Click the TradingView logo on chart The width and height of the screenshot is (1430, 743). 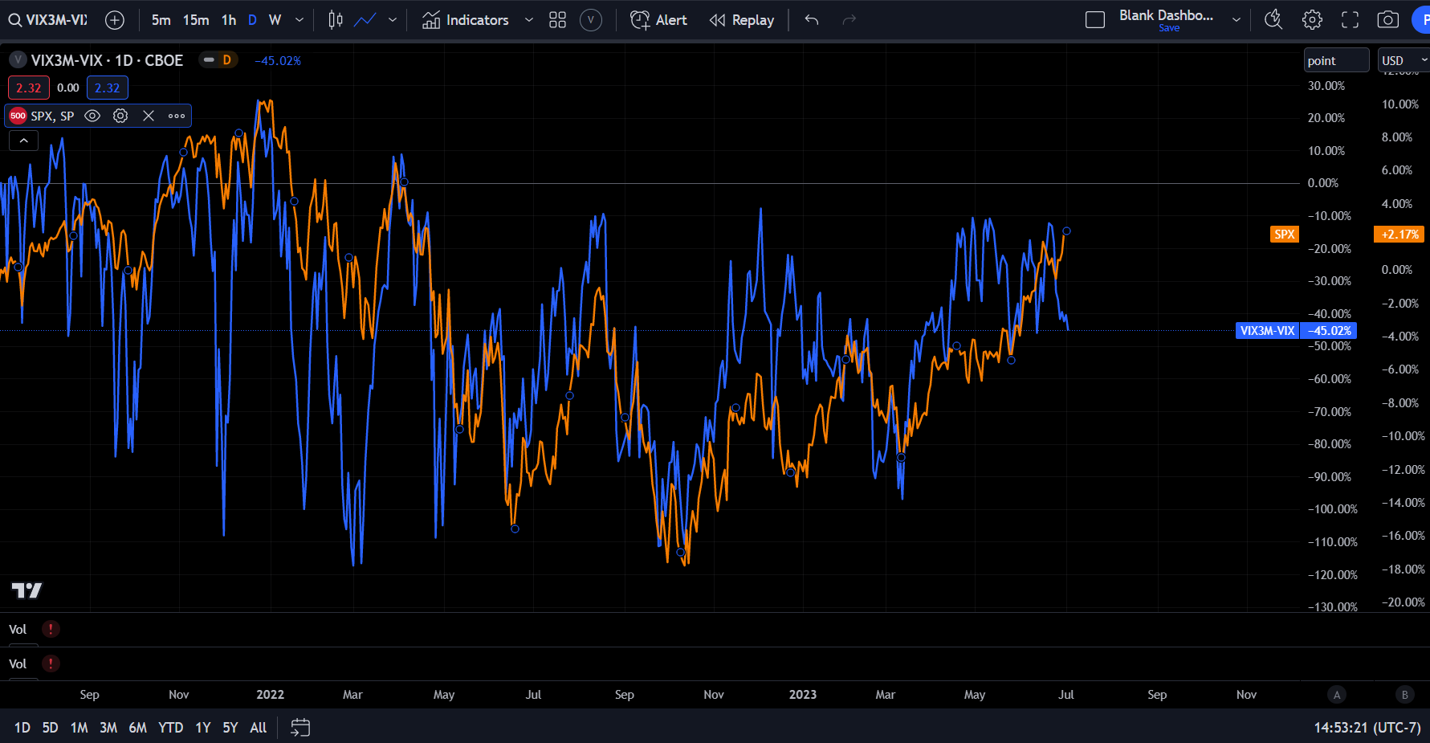pyautogui.click(x=26, y=590)
